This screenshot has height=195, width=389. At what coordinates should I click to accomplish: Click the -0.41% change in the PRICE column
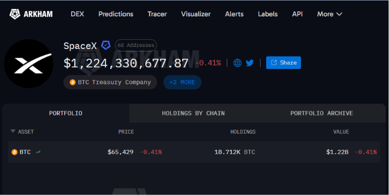(x=151, y=152)
